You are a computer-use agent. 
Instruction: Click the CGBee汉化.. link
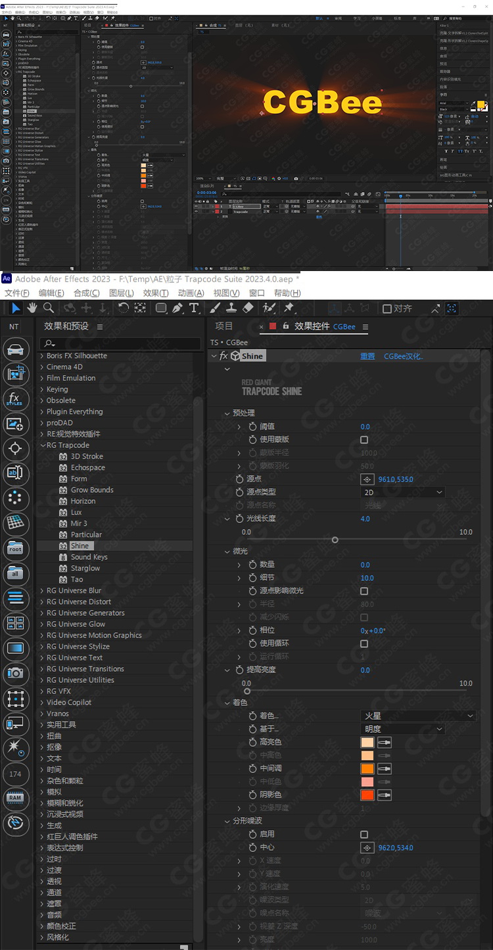404,356
